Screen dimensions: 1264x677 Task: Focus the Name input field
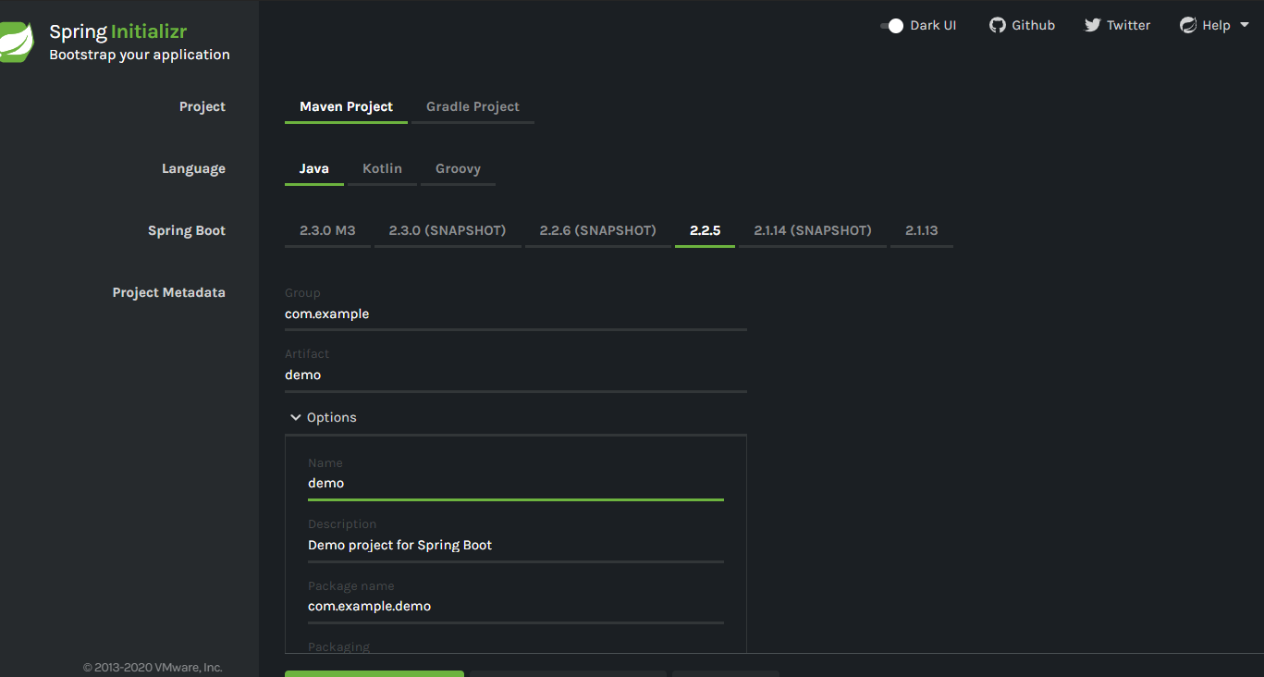pos(516,484)
